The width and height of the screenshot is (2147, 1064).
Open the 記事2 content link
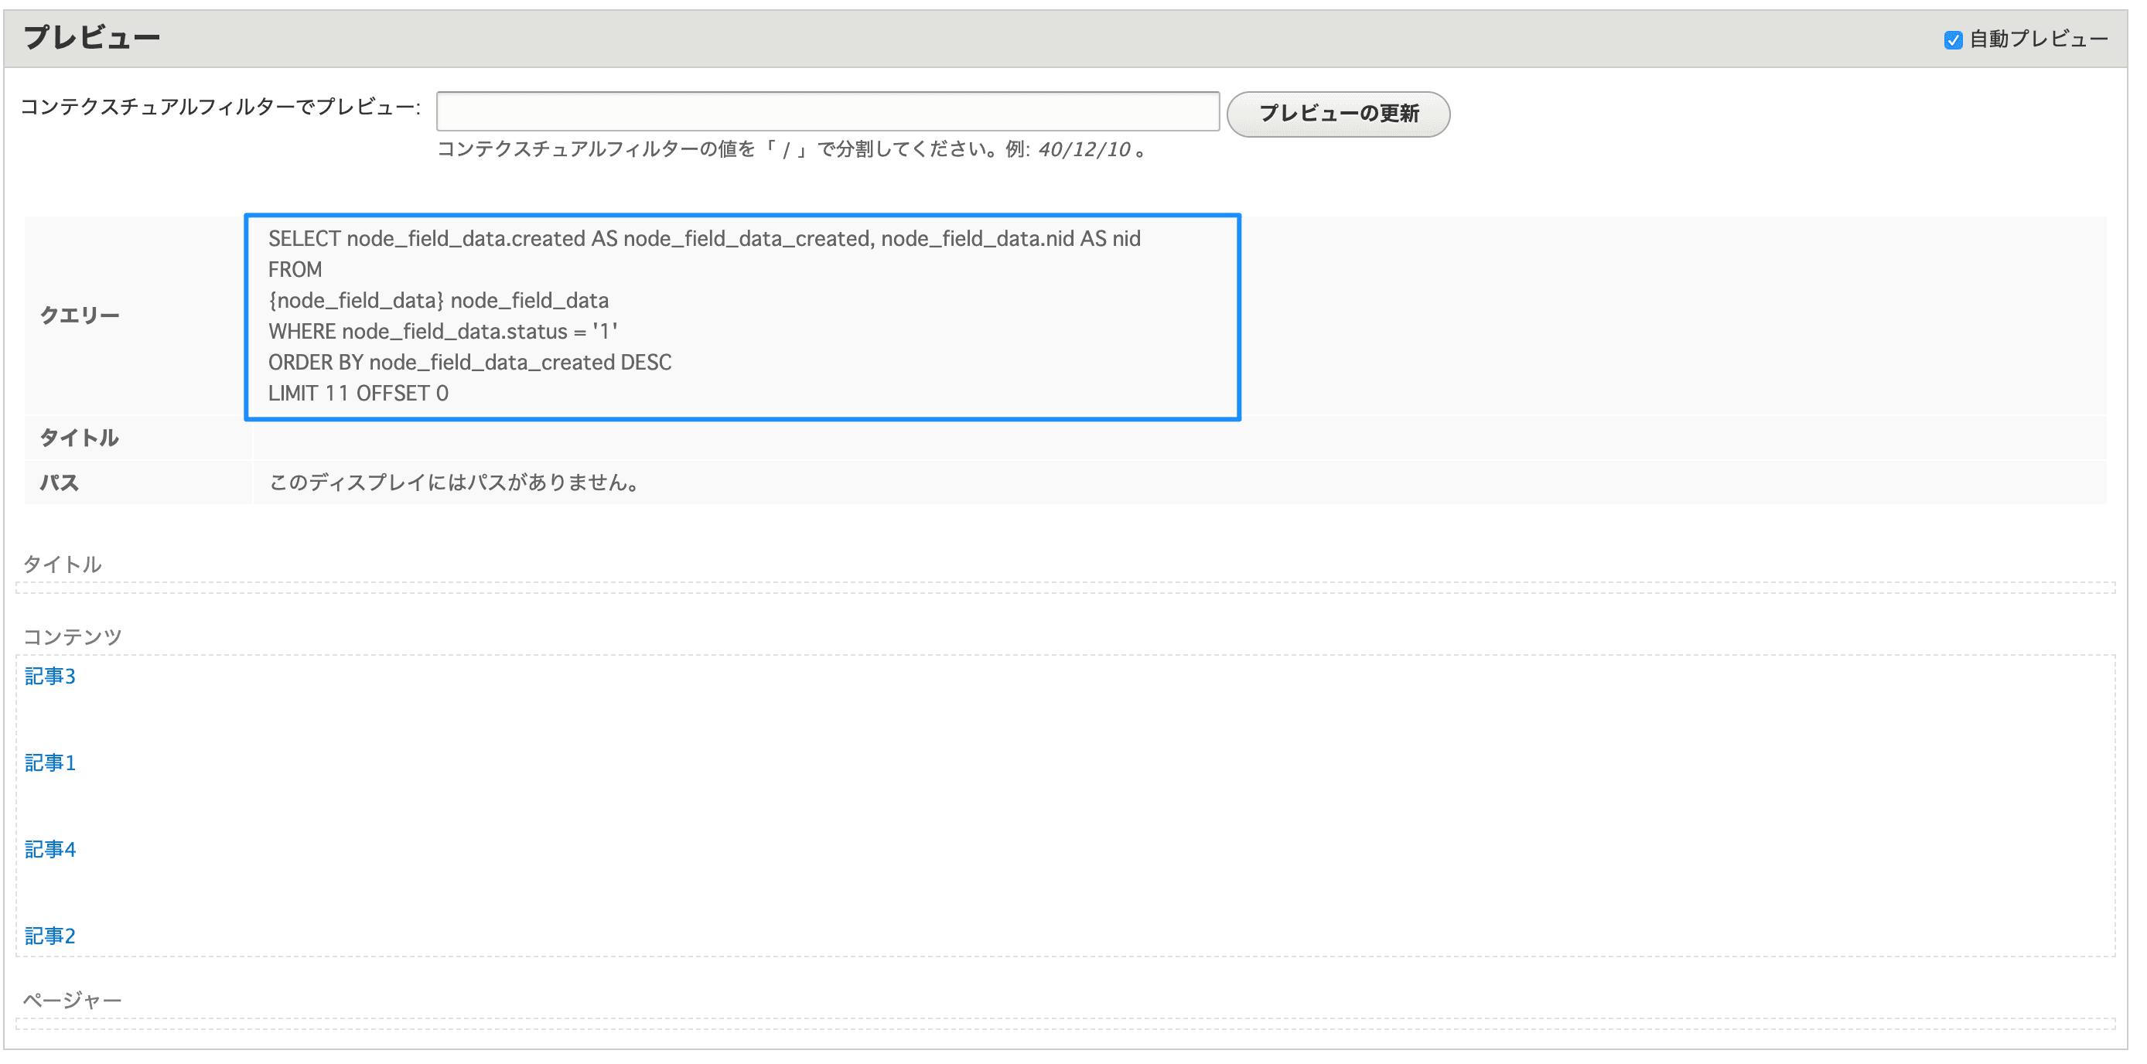[50, 936]
